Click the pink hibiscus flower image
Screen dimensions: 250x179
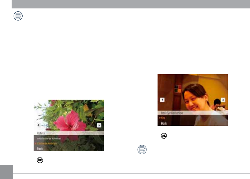click(70, 123)
